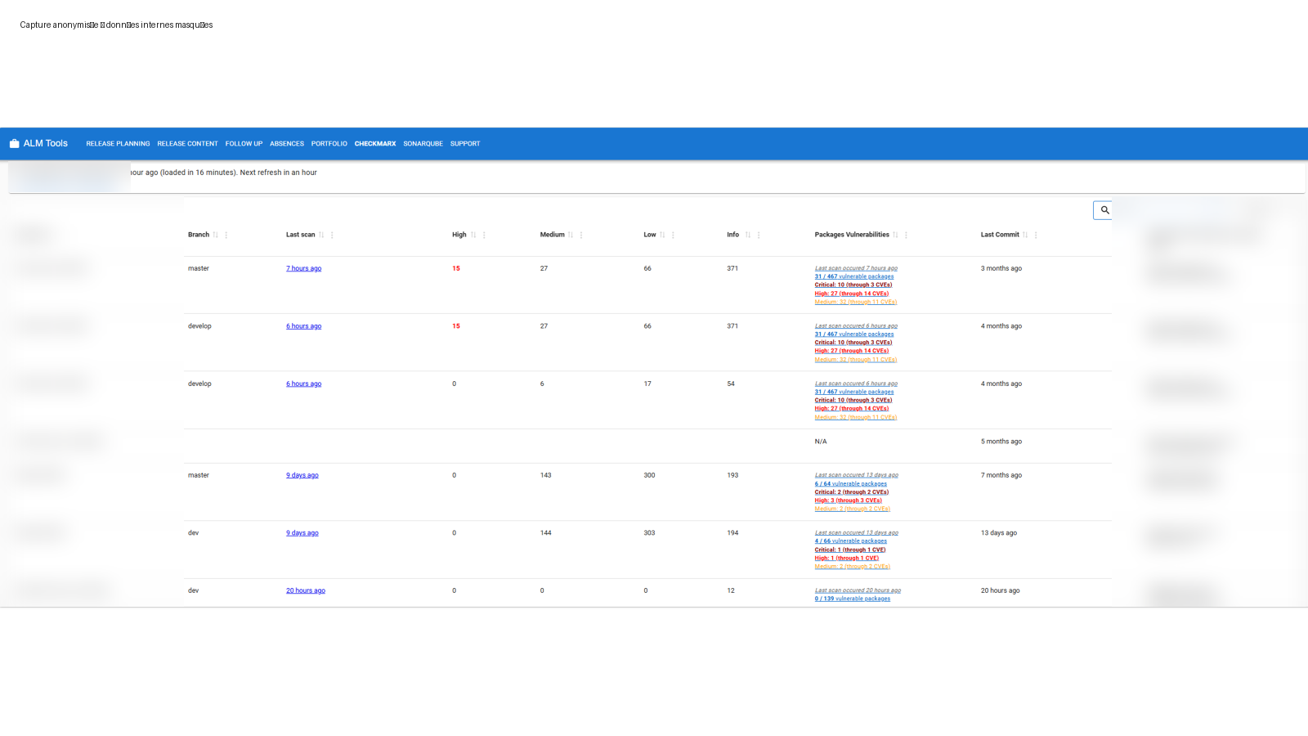The width and height of the screenshot is (1308, 736).
Task: Click the Last Commit header label
Action: (x=1000, y=235)
